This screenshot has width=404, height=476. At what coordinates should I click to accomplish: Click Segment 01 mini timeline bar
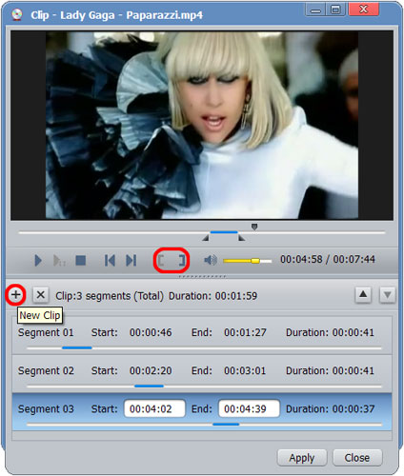pyautogui.click(x=204, y=348)
